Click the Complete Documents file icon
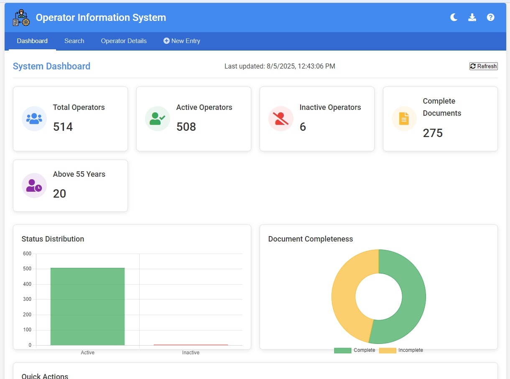The height and width of the screenshot is (379, 510). (x=404, y=118)
